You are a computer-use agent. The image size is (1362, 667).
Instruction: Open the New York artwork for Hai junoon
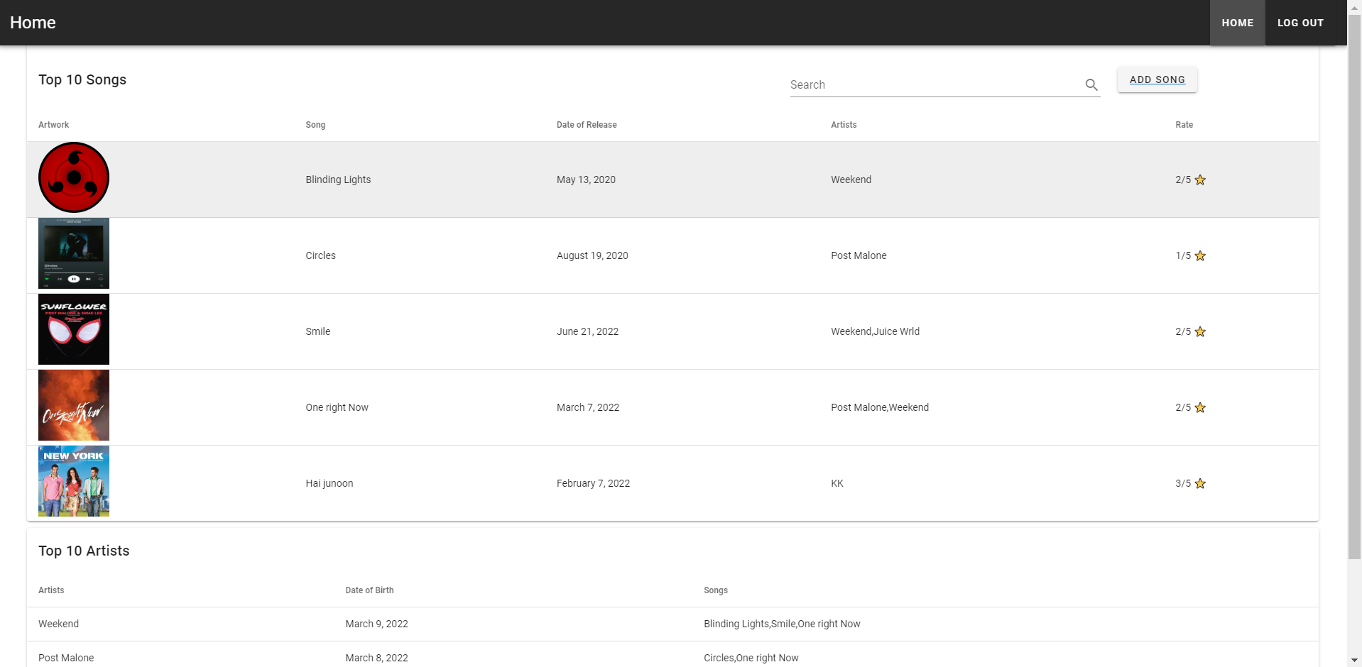point(73,480)
